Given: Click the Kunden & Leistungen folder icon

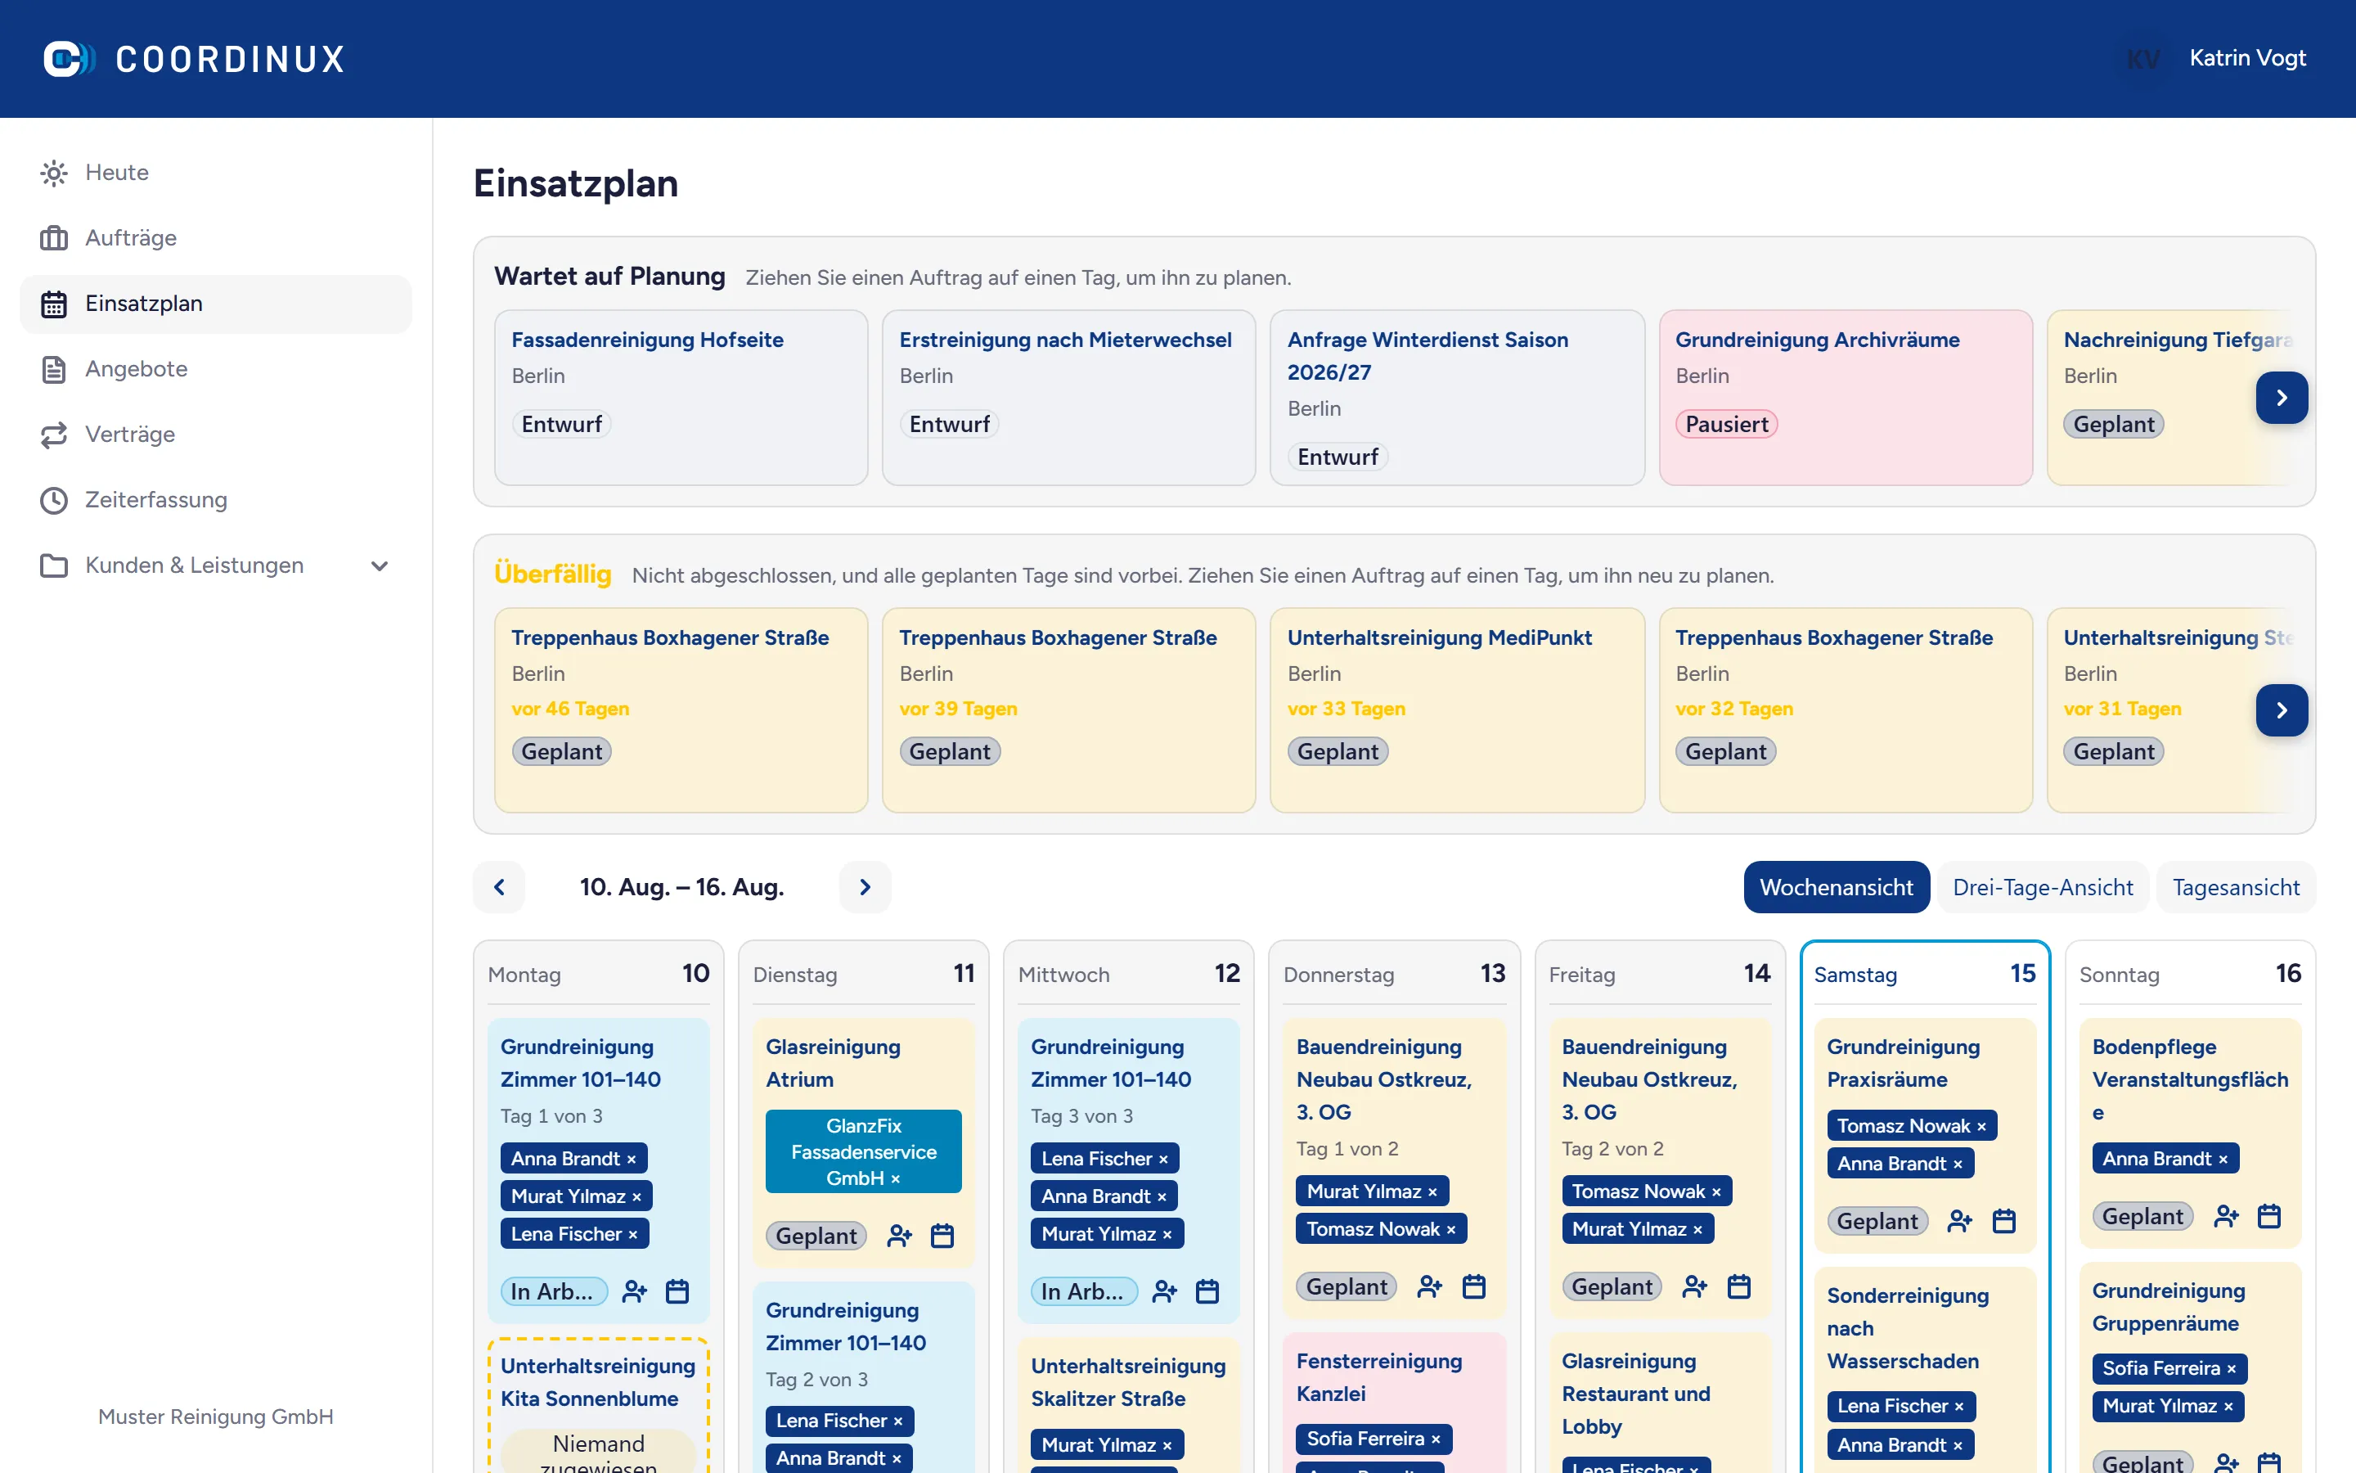Looking at the screenshot, I should tap(53, 565).
